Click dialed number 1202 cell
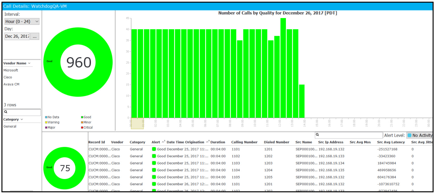The height and width of the screenshot is (194, 435). coord(268,156)
